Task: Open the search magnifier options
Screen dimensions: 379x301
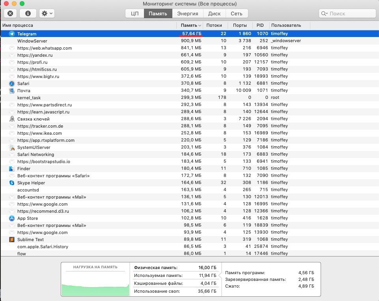Action: [x=324, y=13]
